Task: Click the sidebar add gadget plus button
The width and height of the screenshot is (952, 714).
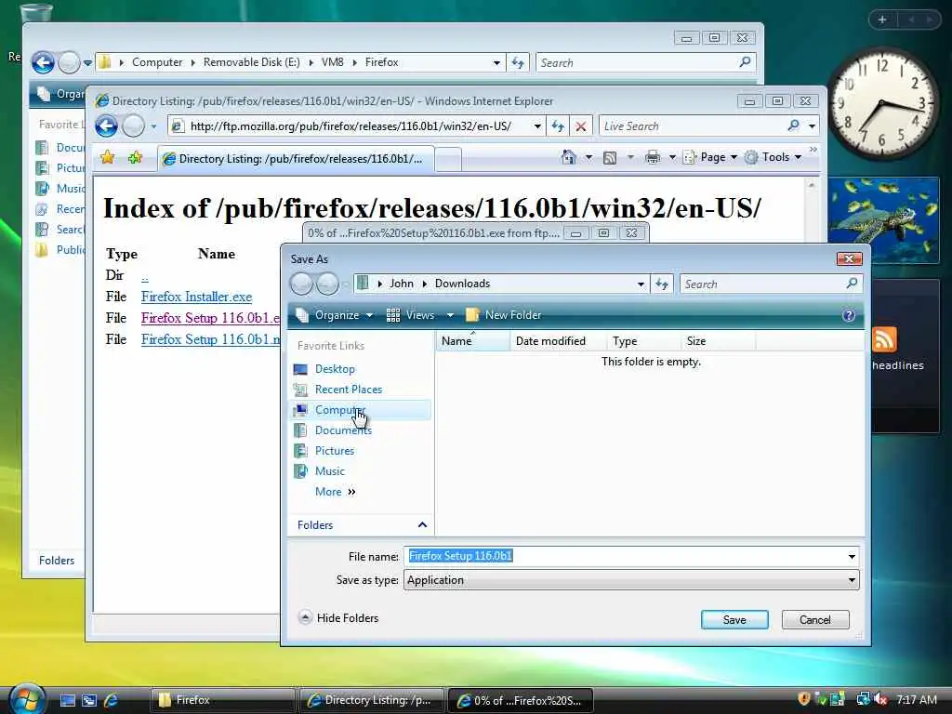Action: tap(882, 20)
